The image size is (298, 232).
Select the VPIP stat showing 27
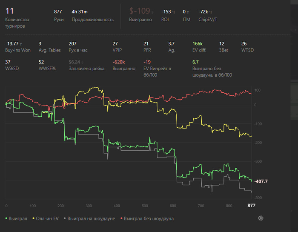pos(115,43)
